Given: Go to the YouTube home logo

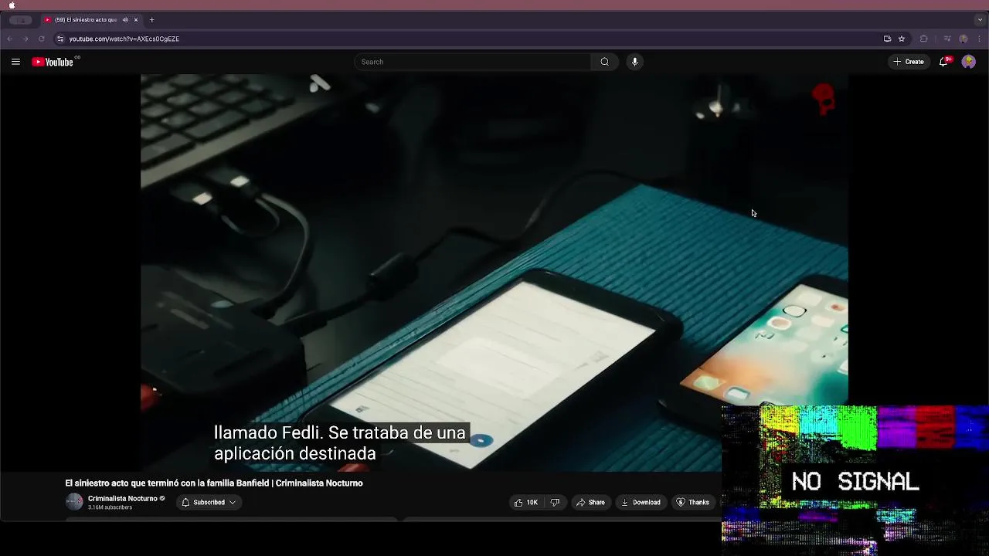Looking at the screenshot, I should [53, 62].
